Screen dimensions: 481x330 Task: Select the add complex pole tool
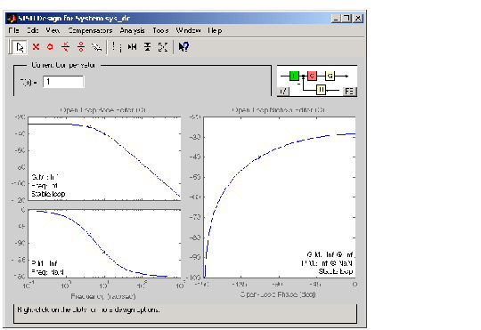tap(65, 47)
